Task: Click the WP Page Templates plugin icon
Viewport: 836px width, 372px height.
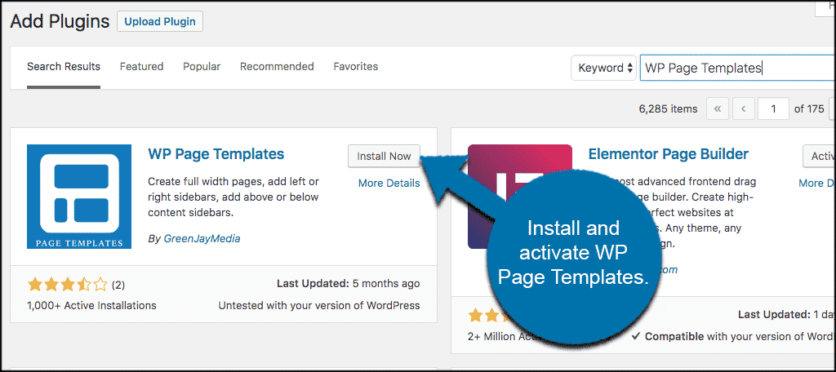Action: pos(79,196)
